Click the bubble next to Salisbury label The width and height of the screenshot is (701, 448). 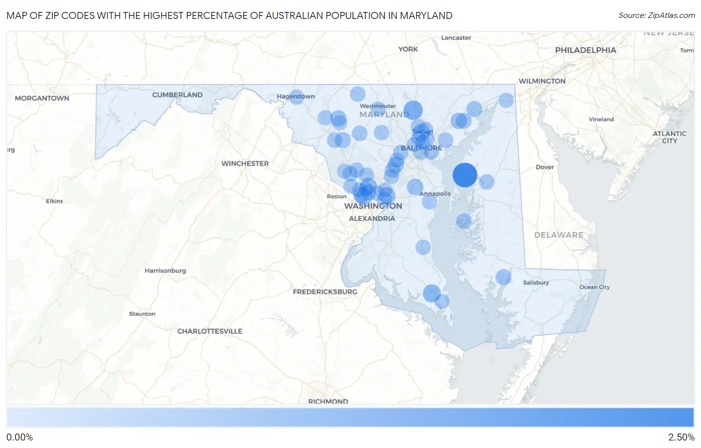504,277
